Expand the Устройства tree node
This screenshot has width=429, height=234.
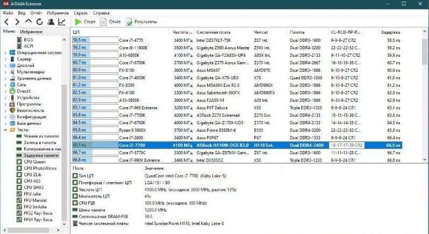pyautogui.click(x=5, y=97)
